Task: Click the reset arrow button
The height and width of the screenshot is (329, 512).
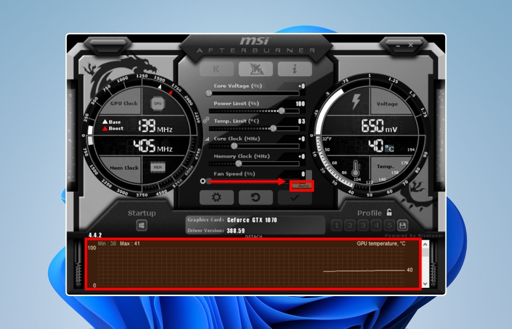Action: tap(256, 197)
